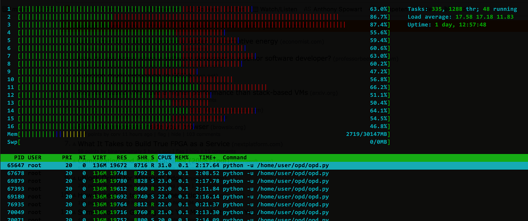528x221 pixels.
Task: Sort by the MEM% column header
Action: click(182, 158)
